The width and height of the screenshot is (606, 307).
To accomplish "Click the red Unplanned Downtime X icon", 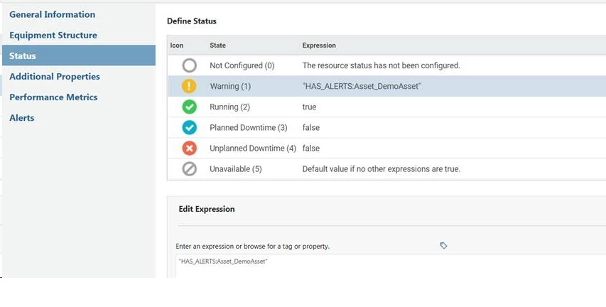I will tap(189, 148).
